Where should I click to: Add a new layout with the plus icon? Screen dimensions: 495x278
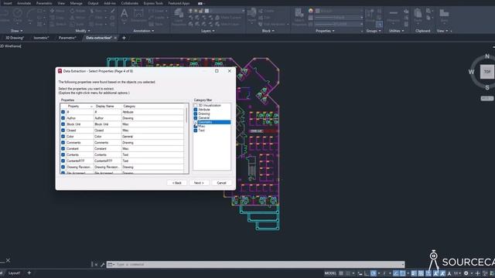pyautogui.click(x=29, y=273)
